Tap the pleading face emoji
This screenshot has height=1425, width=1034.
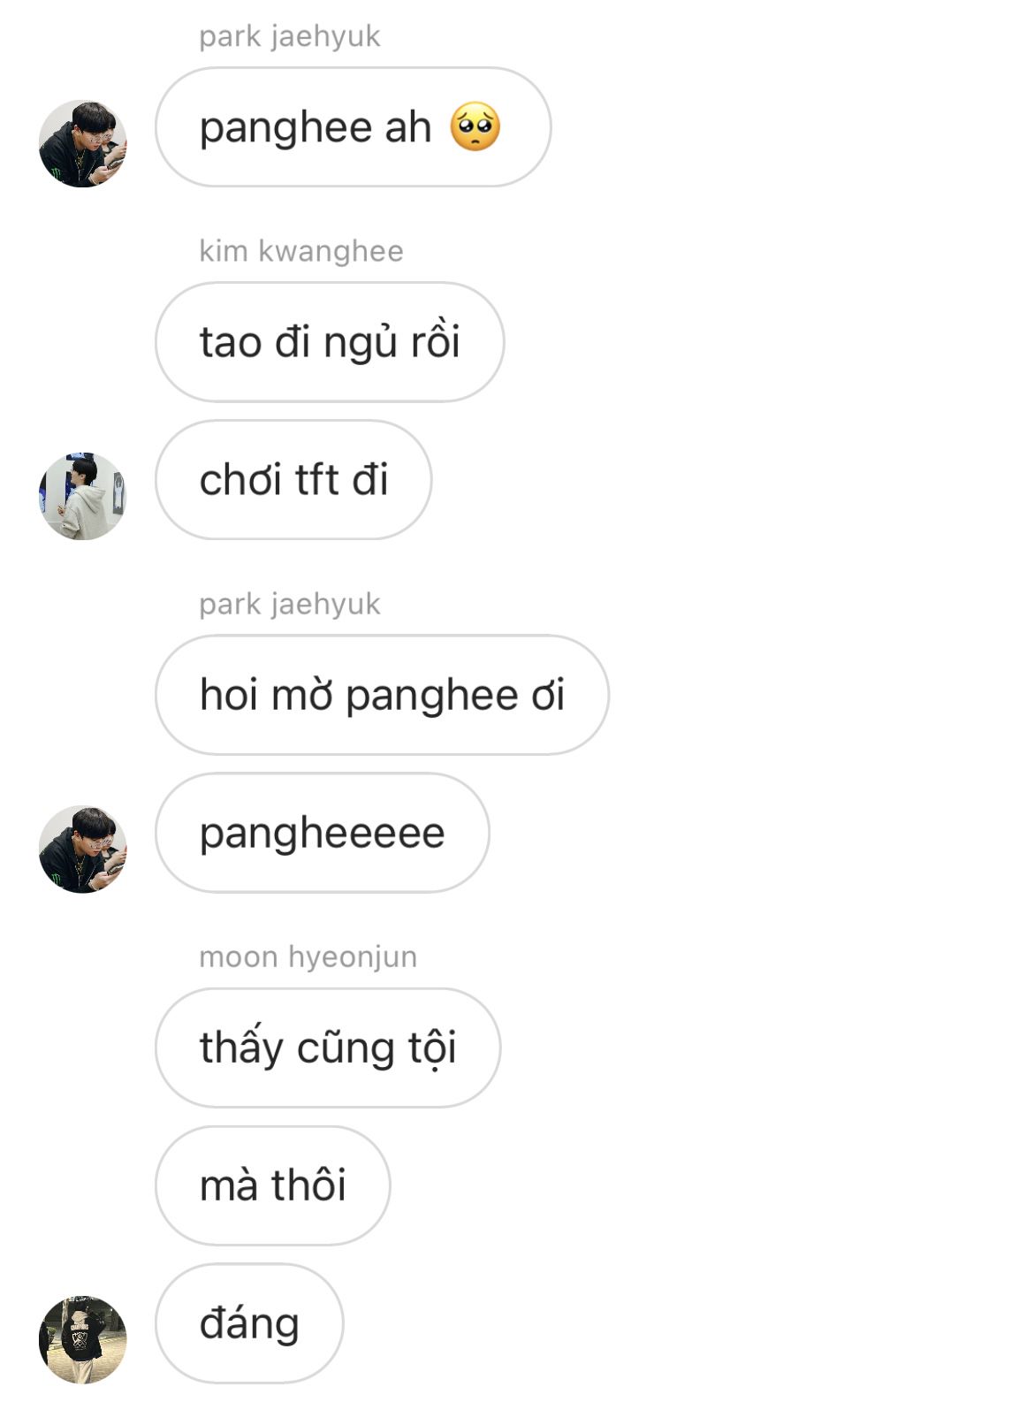click(475, 127)
